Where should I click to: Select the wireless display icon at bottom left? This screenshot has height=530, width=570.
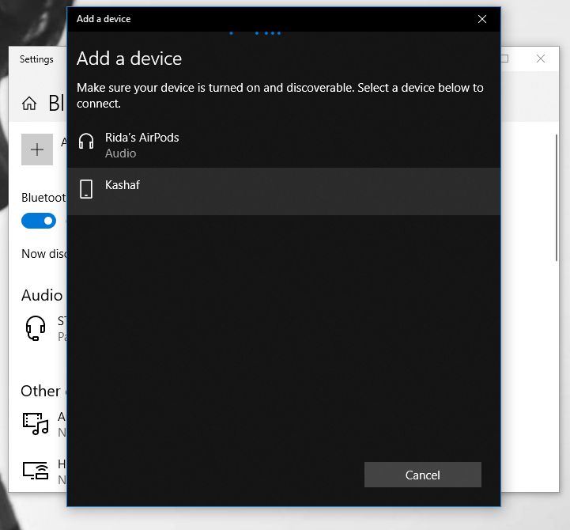pyautogui.click(x=36, y=471)
